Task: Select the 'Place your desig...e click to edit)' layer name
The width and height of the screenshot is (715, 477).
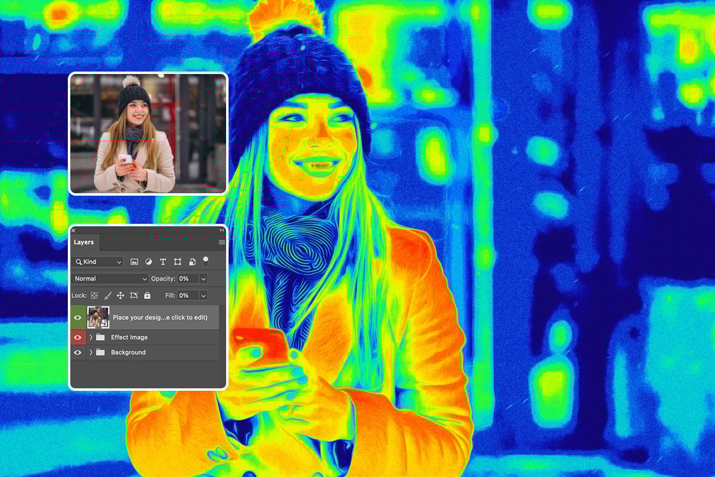Action: click(x=160, y=318)
